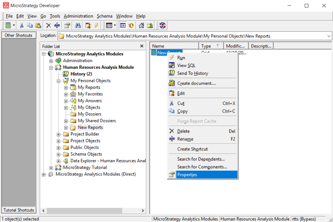333x222 pixels.
Task: Collapse Human Resources Analysis Module node
Action: coord(51,68)
